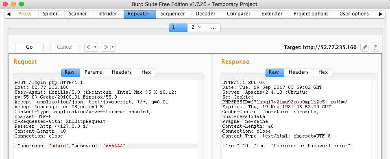Go back to the previous request with the left arrow
Image resolution: width=390 pixels, height=159 pixels.
click(89, 47)
